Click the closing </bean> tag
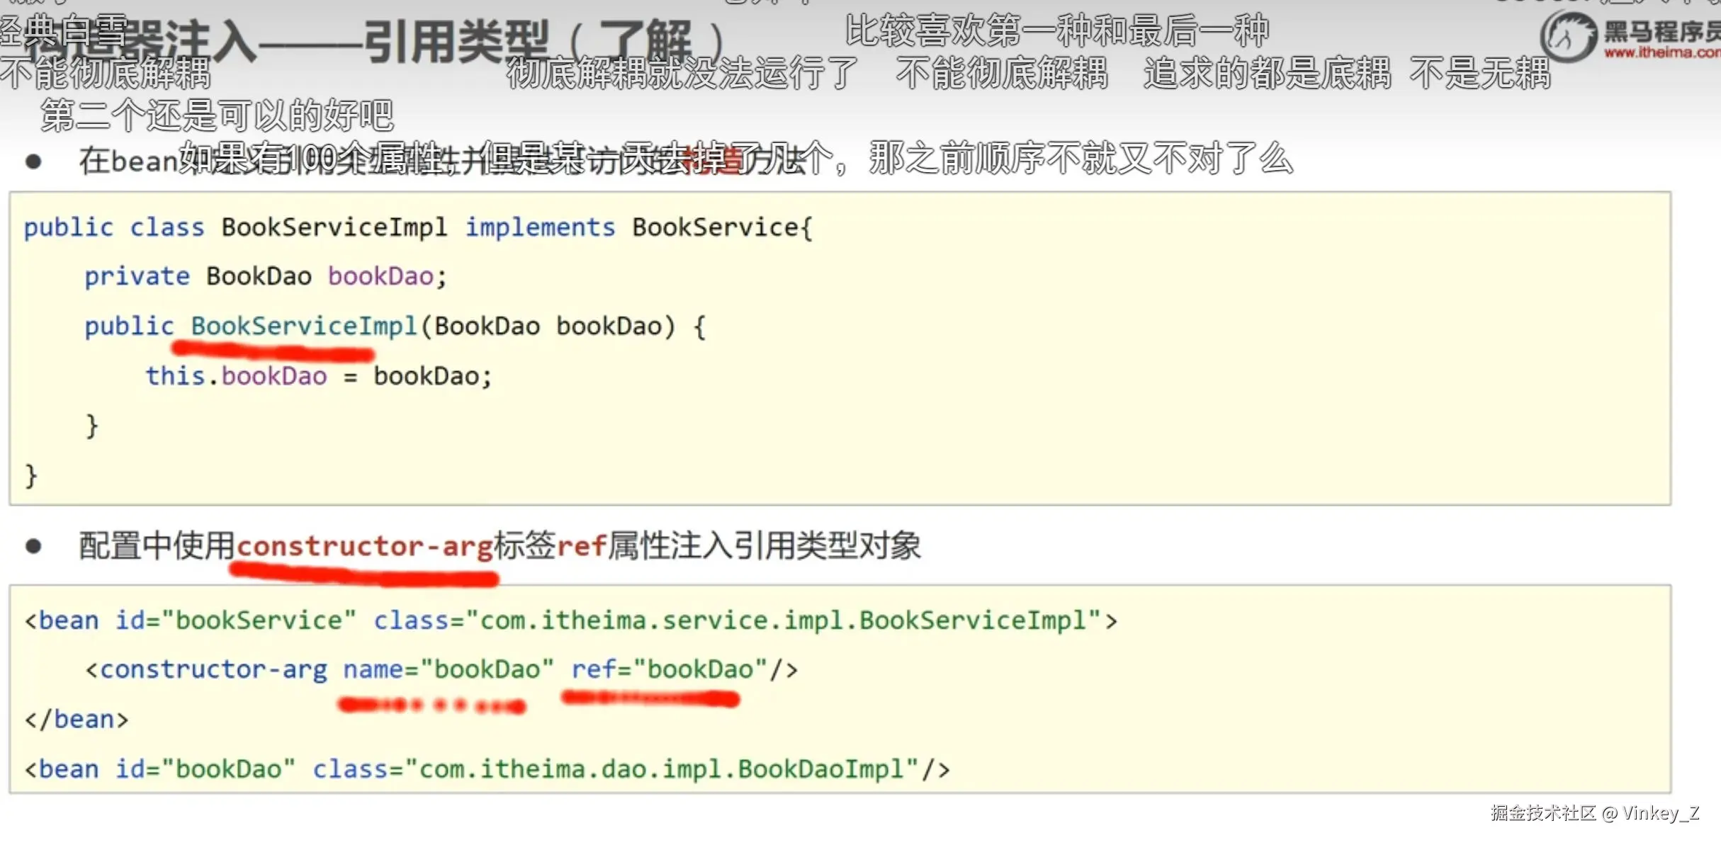The height and width of the screenshot is (845, 1721). pyautogui.click(x=77, y=720)
